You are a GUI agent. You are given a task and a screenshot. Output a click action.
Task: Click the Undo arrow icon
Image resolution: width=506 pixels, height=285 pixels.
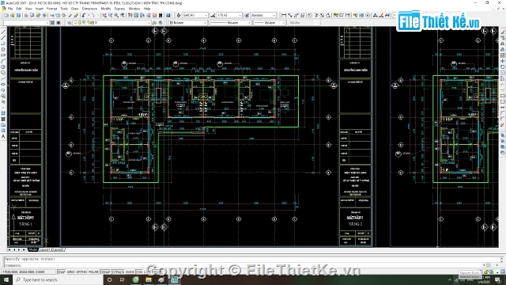84,15
